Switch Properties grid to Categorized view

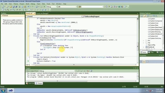(141, 61)
